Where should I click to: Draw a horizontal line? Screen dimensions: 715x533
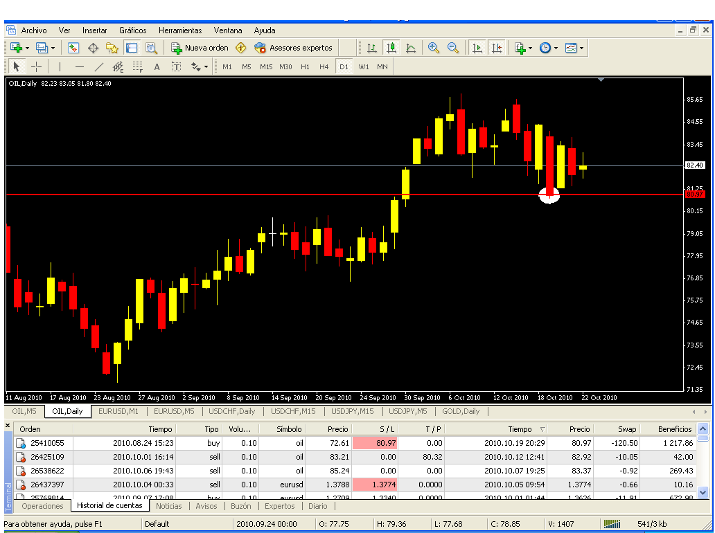click(x=80, y=66)
